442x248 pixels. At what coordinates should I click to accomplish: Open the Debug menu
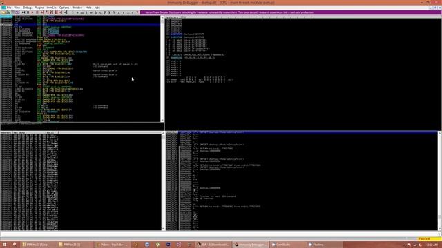click(27, 8)
